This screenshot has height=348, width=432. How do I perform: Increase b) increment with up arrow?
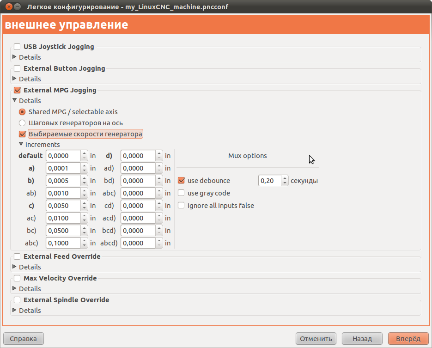pyautogui.click(x=84, y=178)
